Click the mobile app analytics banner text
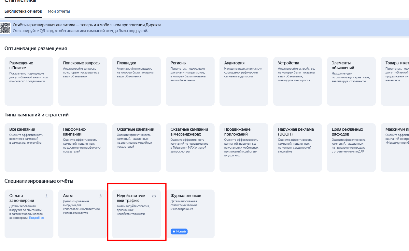This screenshot has width=409, height=251. click(87, 28)
